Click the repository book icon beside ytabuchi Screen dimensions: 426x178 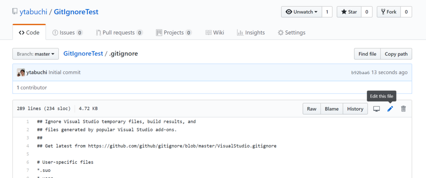click(15, 12)
